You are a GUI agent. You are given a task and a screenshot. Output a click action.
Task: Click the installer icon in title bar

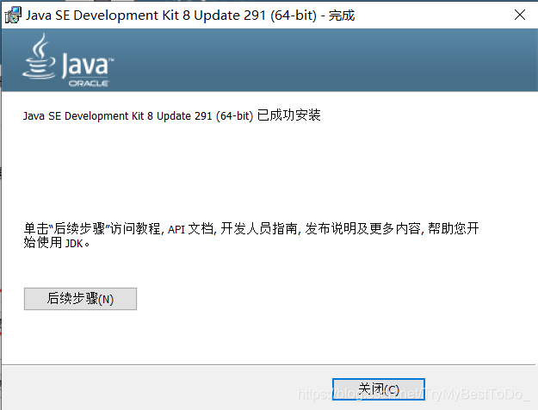(13, 16)
